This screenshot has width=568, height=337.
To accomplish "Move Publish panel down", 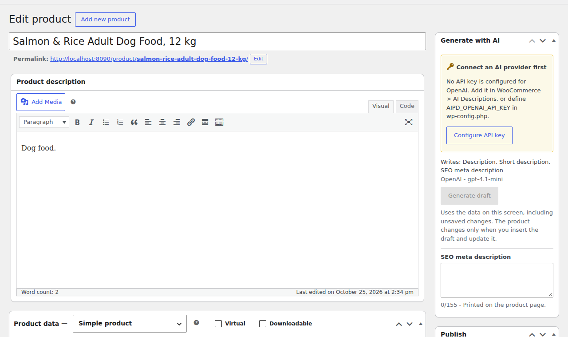I will (543, 334).
